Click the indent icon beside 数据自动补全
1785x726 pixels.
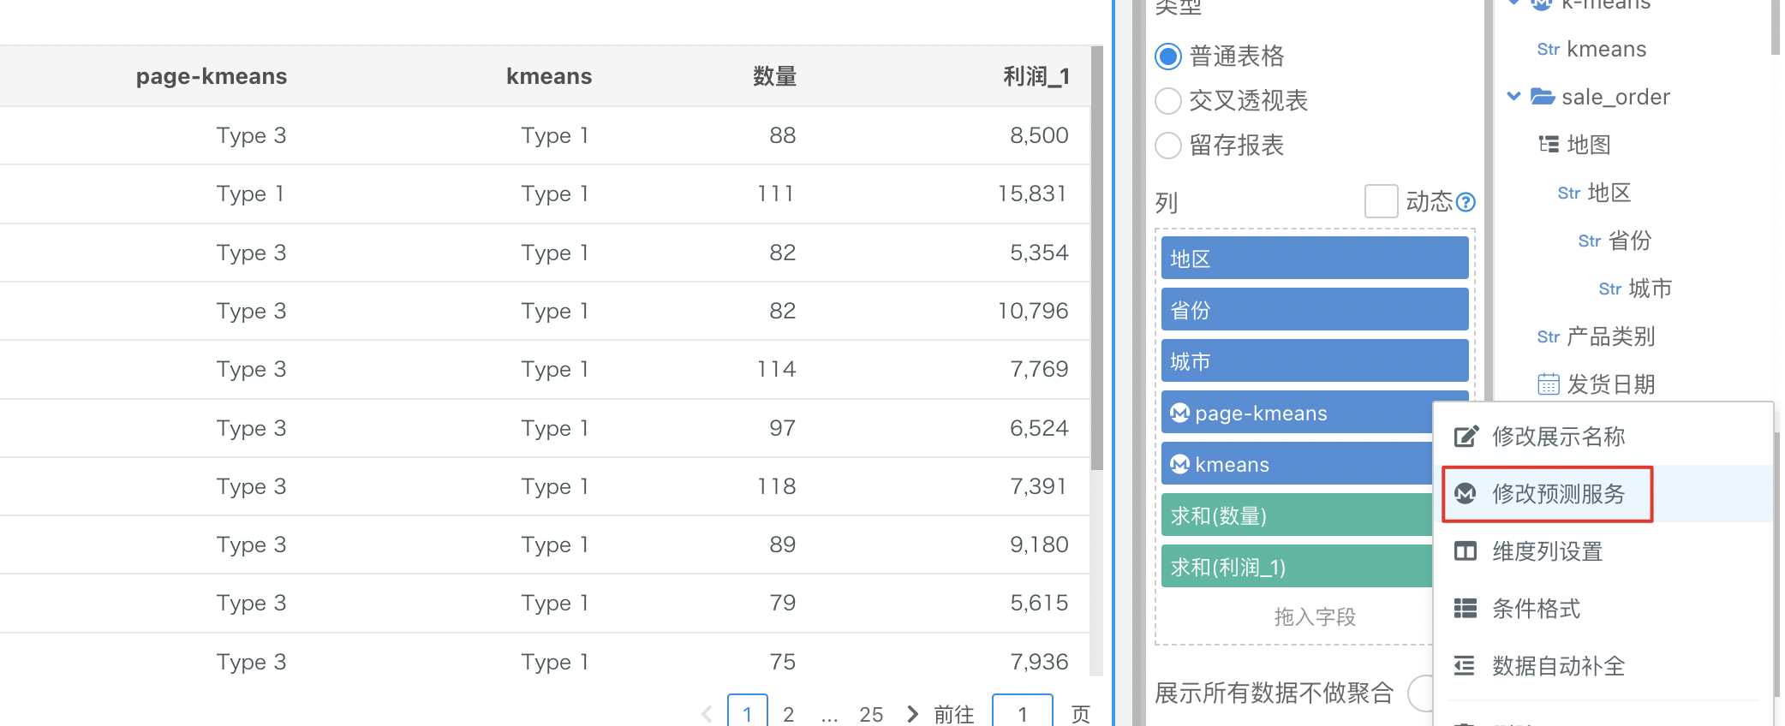pyautogui.click(x=1466, y=666)
